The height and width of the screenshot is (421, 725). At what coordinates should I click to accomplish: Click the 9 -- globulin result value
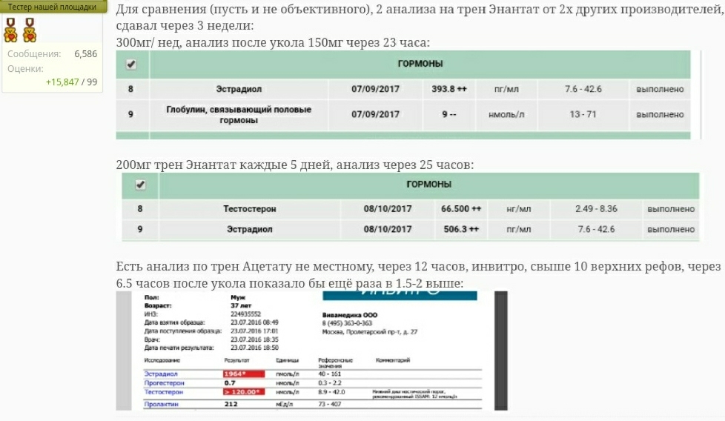449,115
